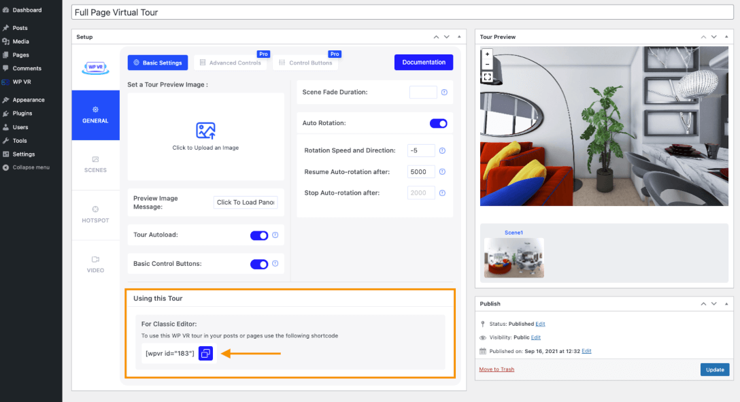Click Rotation Speed and Direction info icon
Image resolution: width=740 pixels, height=402 pixels.
pyautogui.click(x=442, y=150)
